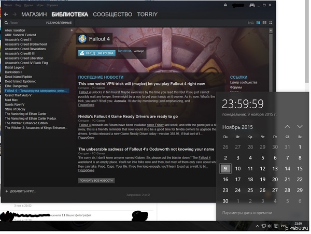Select Grand Theft Auto V in the library
Image resolution: width=311 pixels, height=234 pixels.
click(18, 95)
